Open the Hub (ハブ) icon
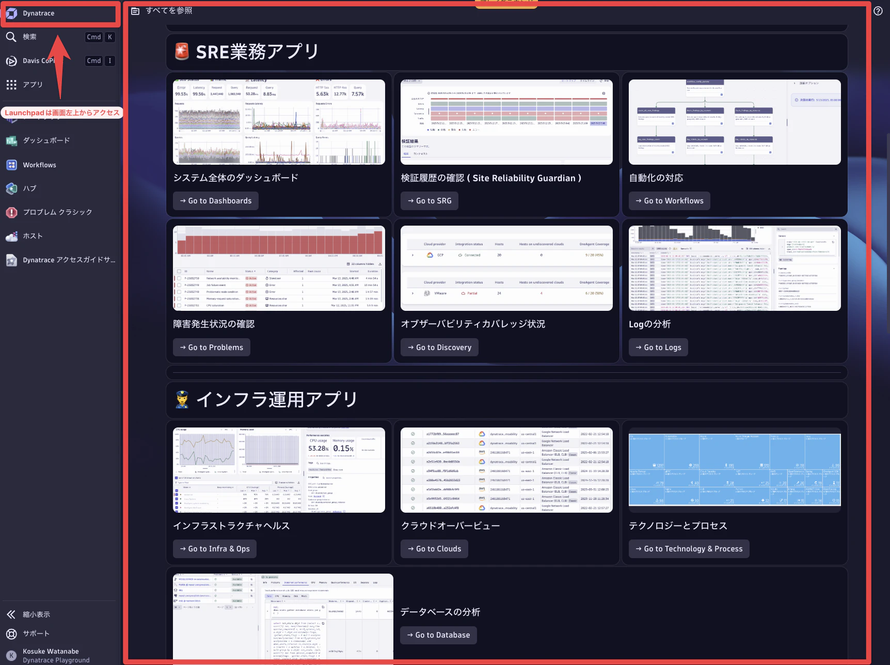 point(11,188)
